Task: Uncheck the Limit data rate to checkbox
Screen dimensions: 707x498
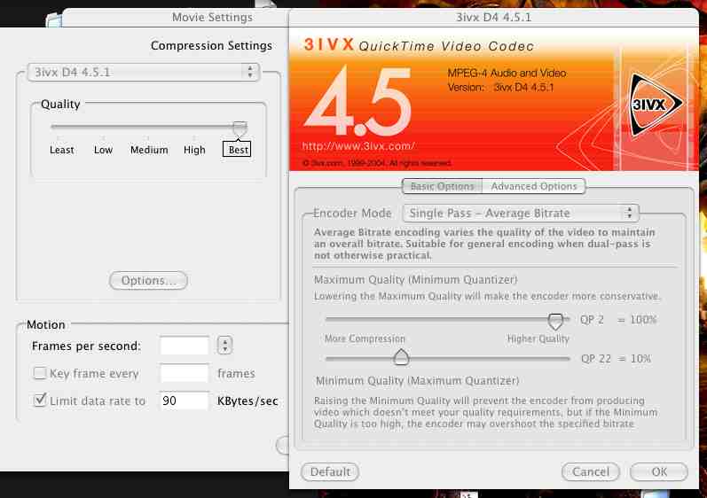Action: coord(40,400)
